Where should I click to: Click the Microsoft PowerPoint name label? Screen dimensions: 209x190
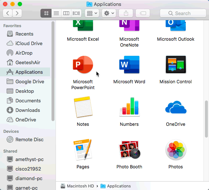coord(83,84)
